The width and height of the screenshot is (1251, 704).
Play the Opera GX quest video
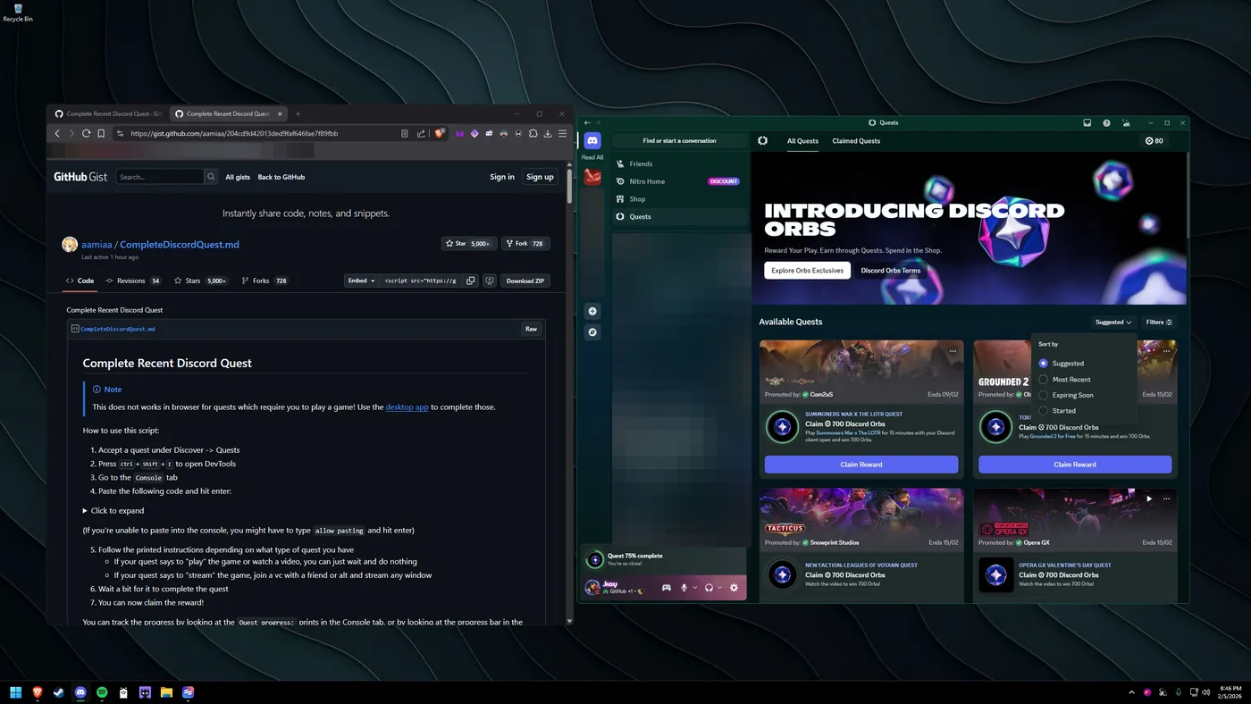1149,499
